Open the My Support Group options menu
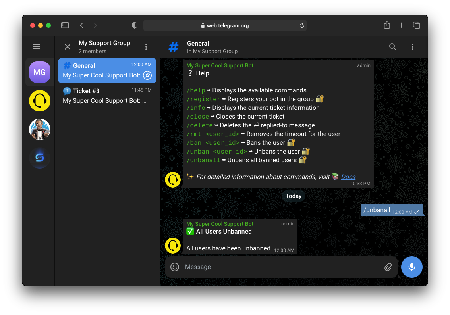 tap(146, 47)
